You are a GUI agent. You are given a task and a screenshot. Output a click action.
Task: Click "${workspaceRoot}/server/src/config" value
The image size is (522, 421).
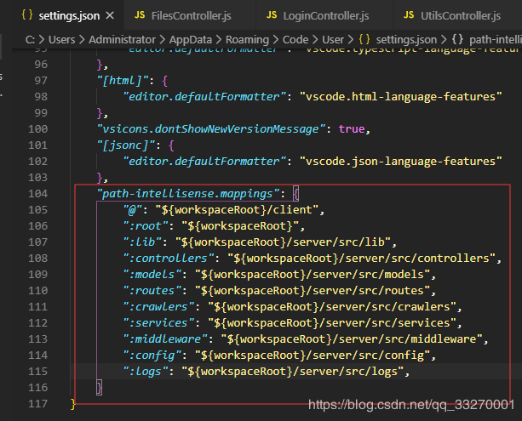click(313, 356)
